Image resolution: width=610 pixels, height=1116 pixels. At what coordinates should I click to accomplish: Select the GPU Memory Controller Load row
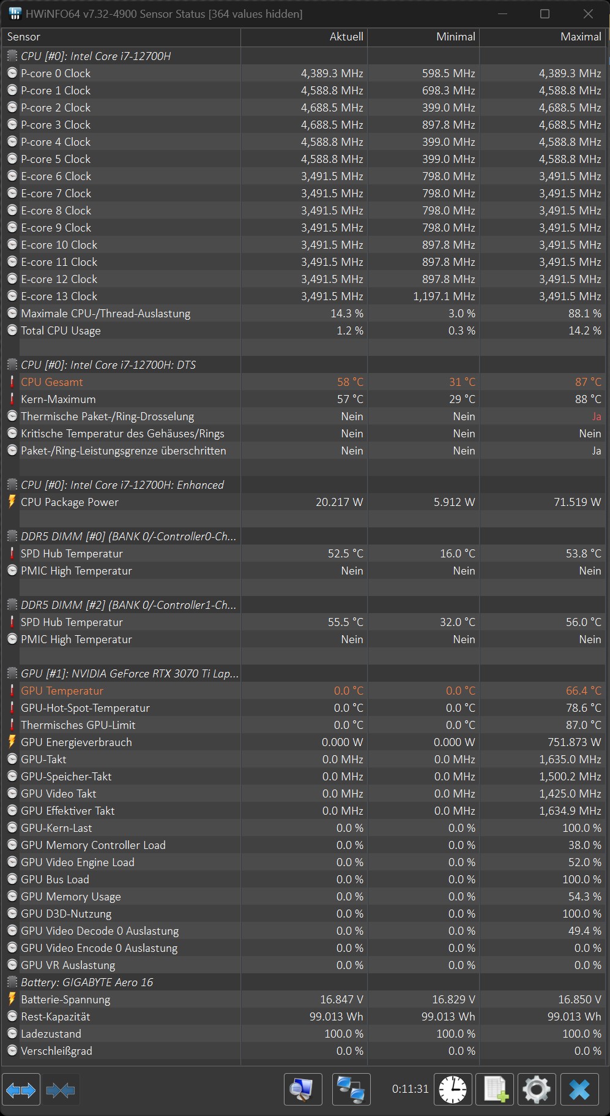[304, 845]
